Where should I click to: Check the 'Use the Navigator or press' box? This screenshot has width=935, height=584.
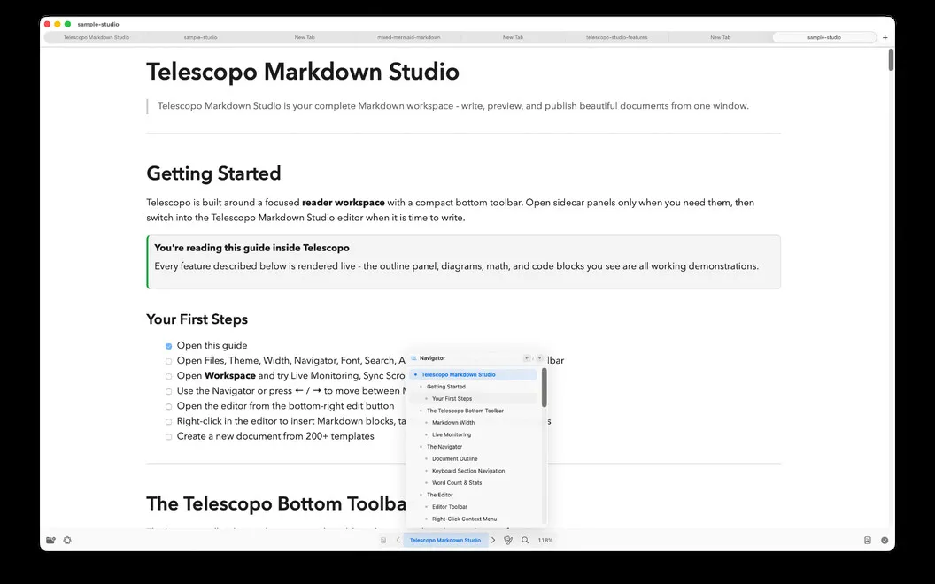(x=169, y=391)
